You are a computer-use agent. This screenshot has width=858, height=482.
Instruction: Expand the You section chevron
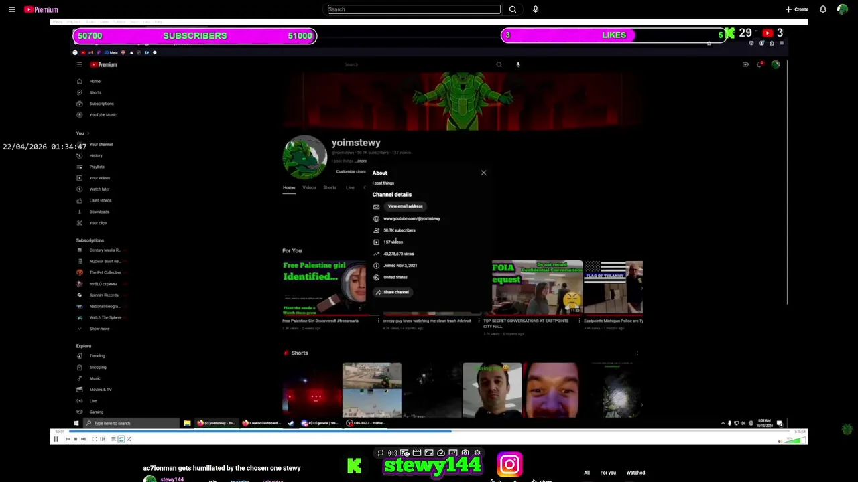(87, 133)
